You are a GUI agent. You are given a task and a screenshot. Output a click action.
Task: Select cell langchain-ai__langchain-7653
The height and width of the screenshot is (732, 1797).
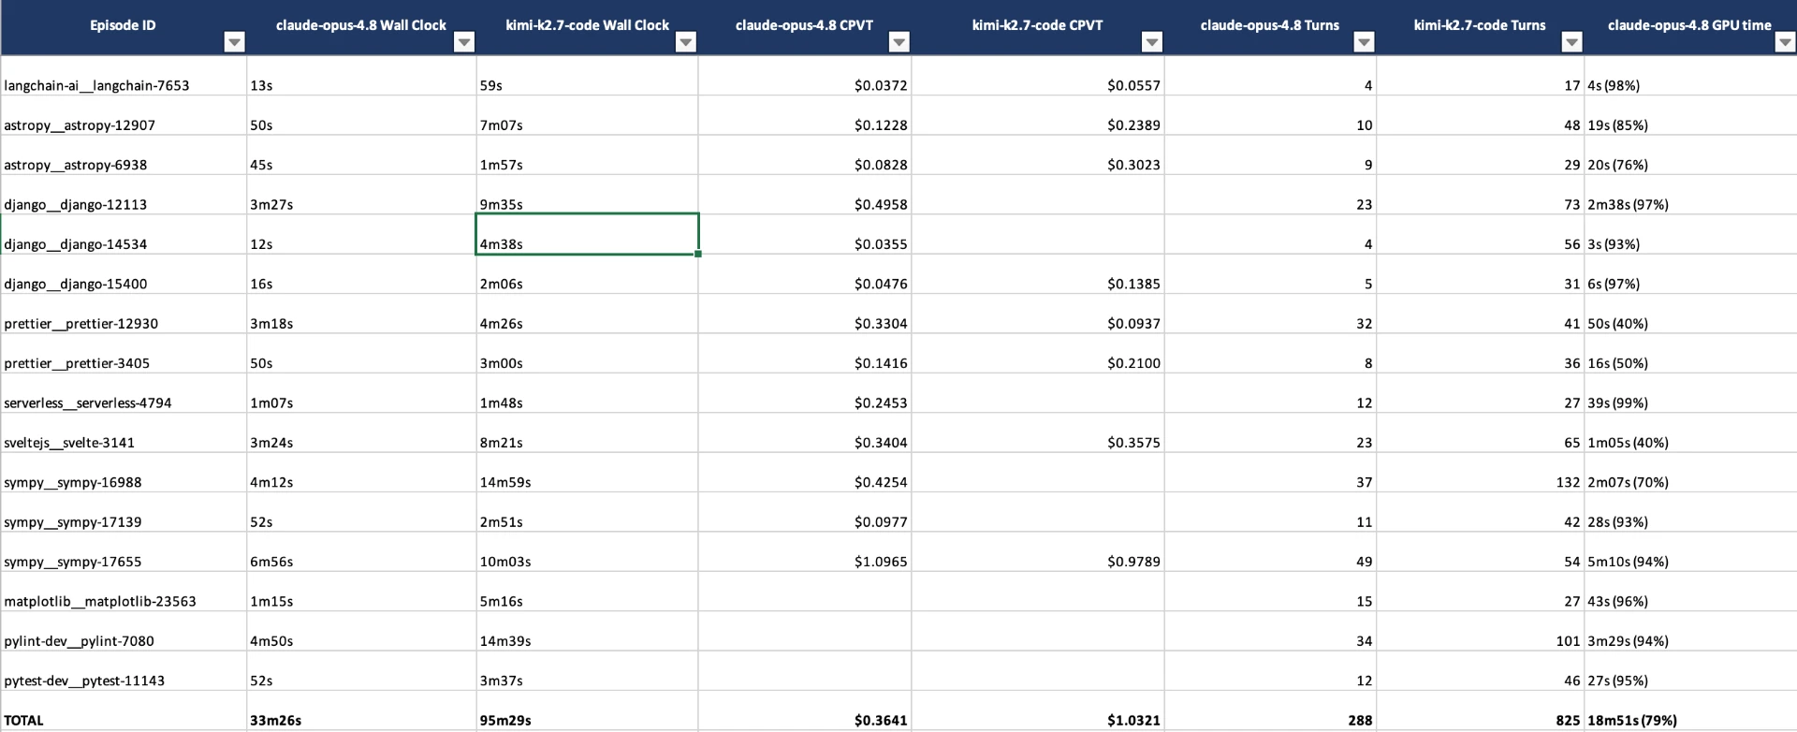coord(124,76)
